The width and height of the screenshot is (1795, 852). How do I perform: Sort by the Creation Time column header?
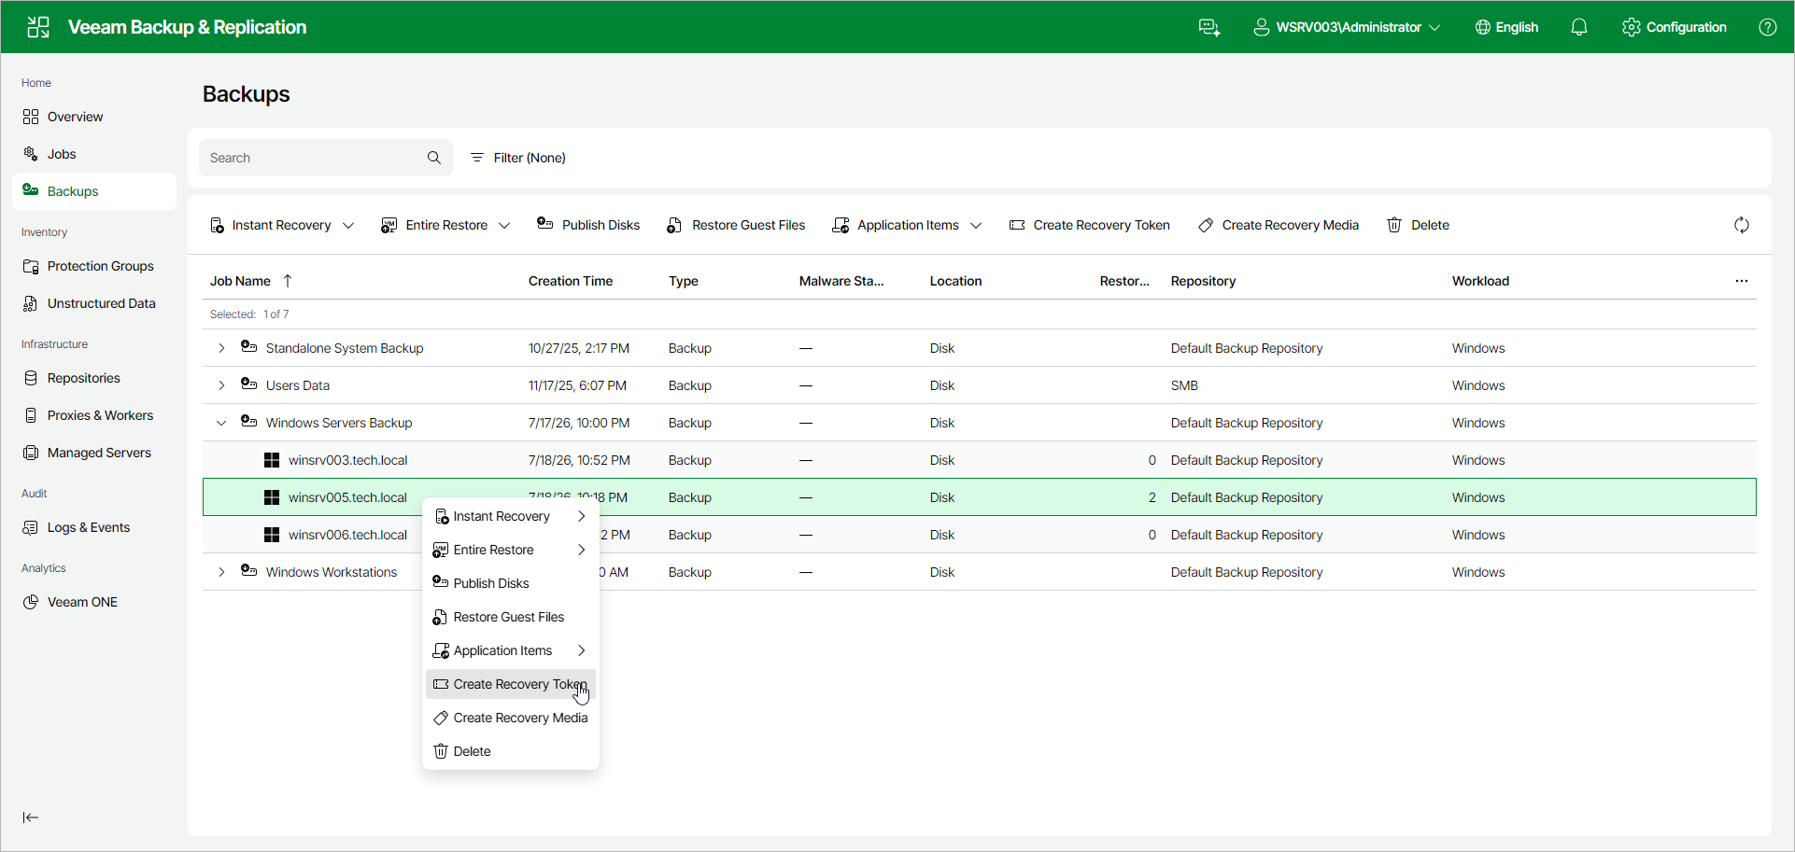click(x=571, y=281)
